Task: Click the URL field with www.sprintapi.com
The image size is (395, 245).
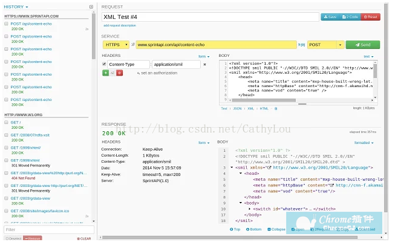Action: coord(216,45)
